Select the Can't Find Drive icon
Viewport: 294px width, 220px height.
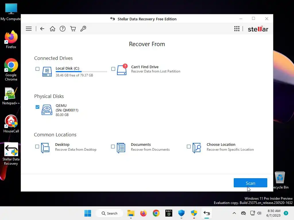[122, 69]
